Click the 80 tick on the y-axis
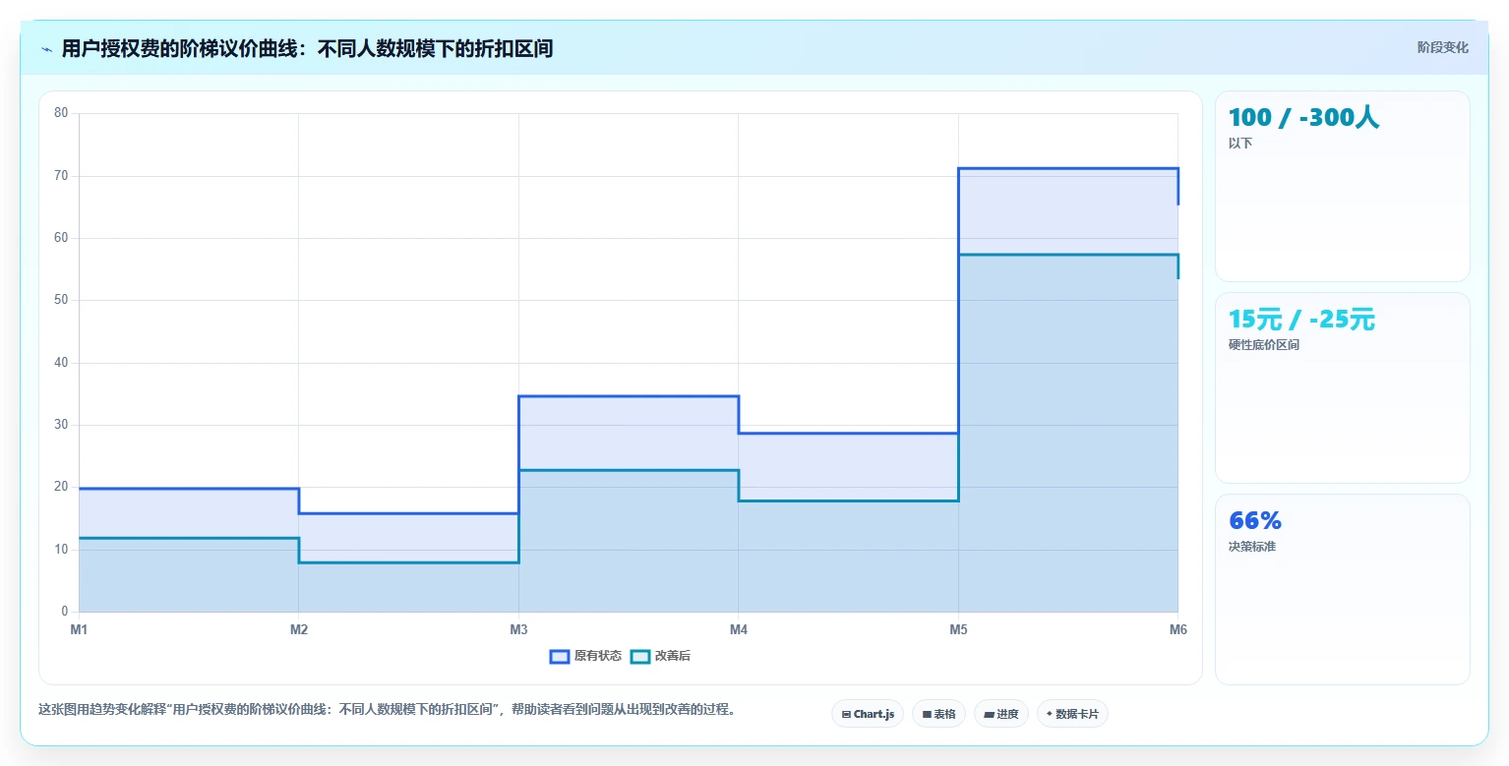Image resolution: width=1509 pixels, height=766 pixels. point(61,113)
